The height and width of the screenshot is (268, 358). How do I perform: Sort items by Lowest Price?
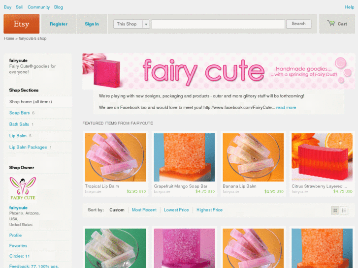[176, 210]
